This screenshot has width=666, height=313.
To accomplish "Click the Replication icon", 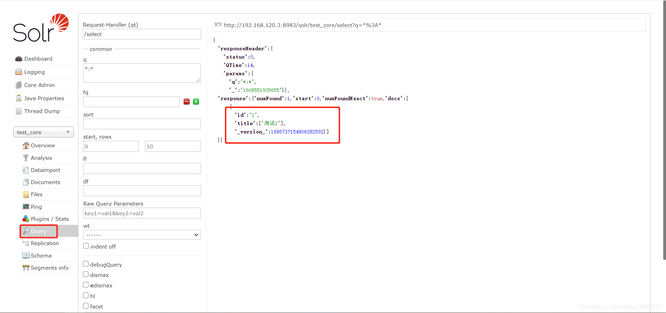I will click(x=26, y=243).
